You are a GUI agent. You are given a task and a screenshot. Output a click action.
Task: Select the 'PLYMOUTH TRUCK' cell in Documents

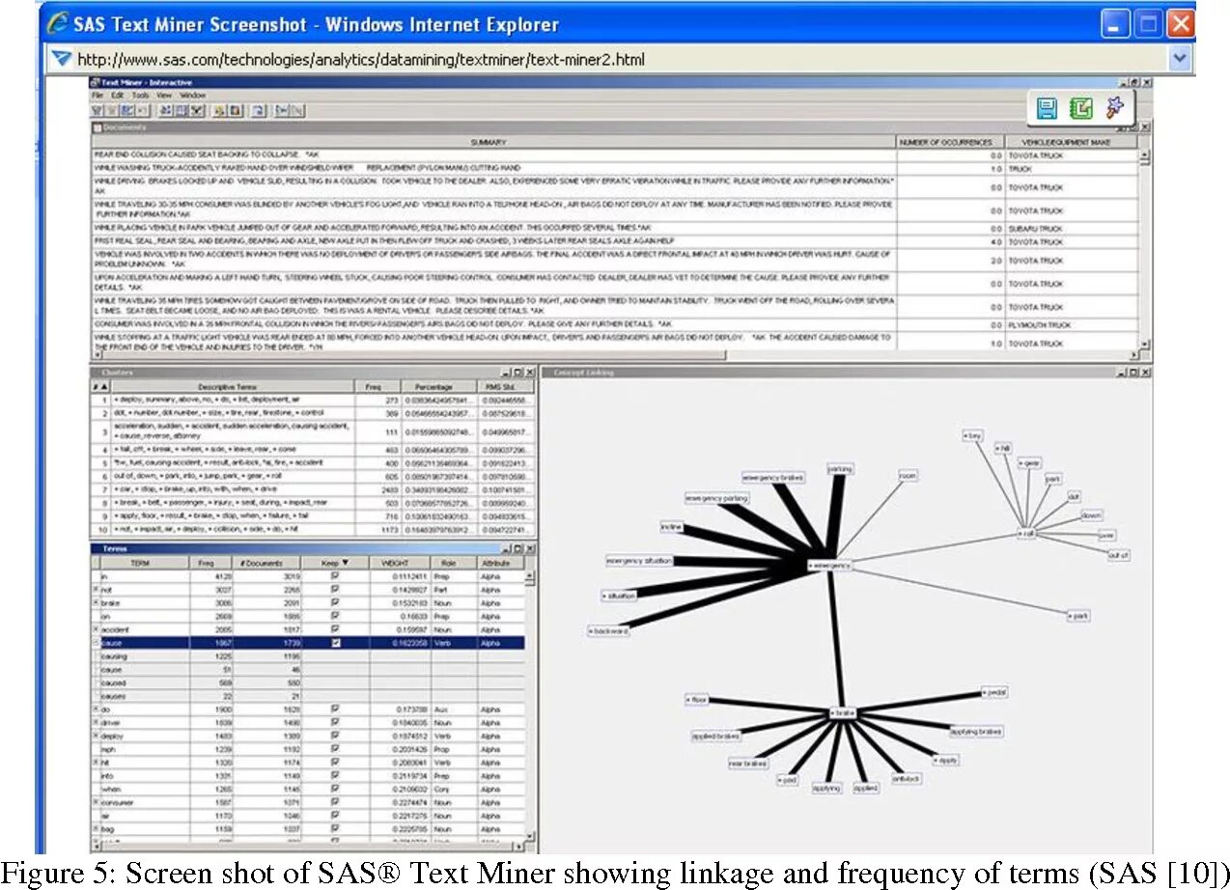1072,325
